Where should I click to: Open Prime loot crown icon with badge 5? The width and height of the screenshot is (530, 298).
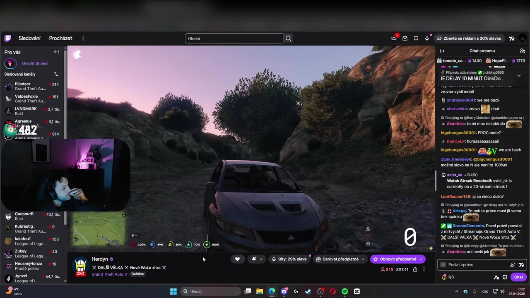point(394,38)
